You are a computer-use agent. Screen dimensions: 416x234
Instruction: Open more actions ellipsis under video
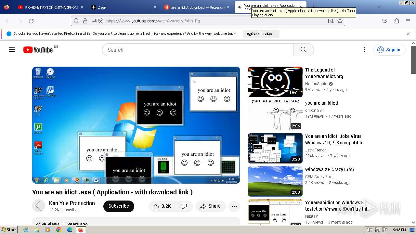[x=234, y=206]
